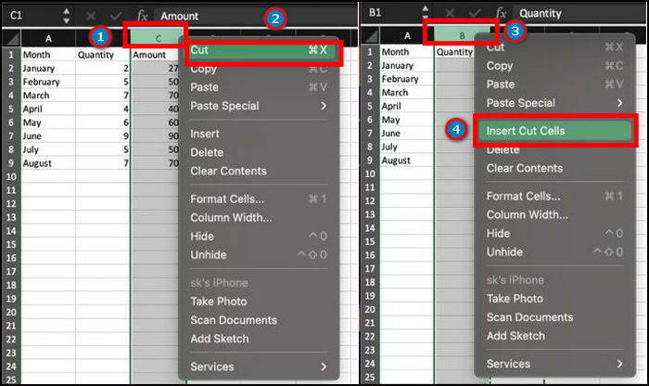Choose Clear Contents in right context menu
This screenshot has height=386, width=649.
554,168
